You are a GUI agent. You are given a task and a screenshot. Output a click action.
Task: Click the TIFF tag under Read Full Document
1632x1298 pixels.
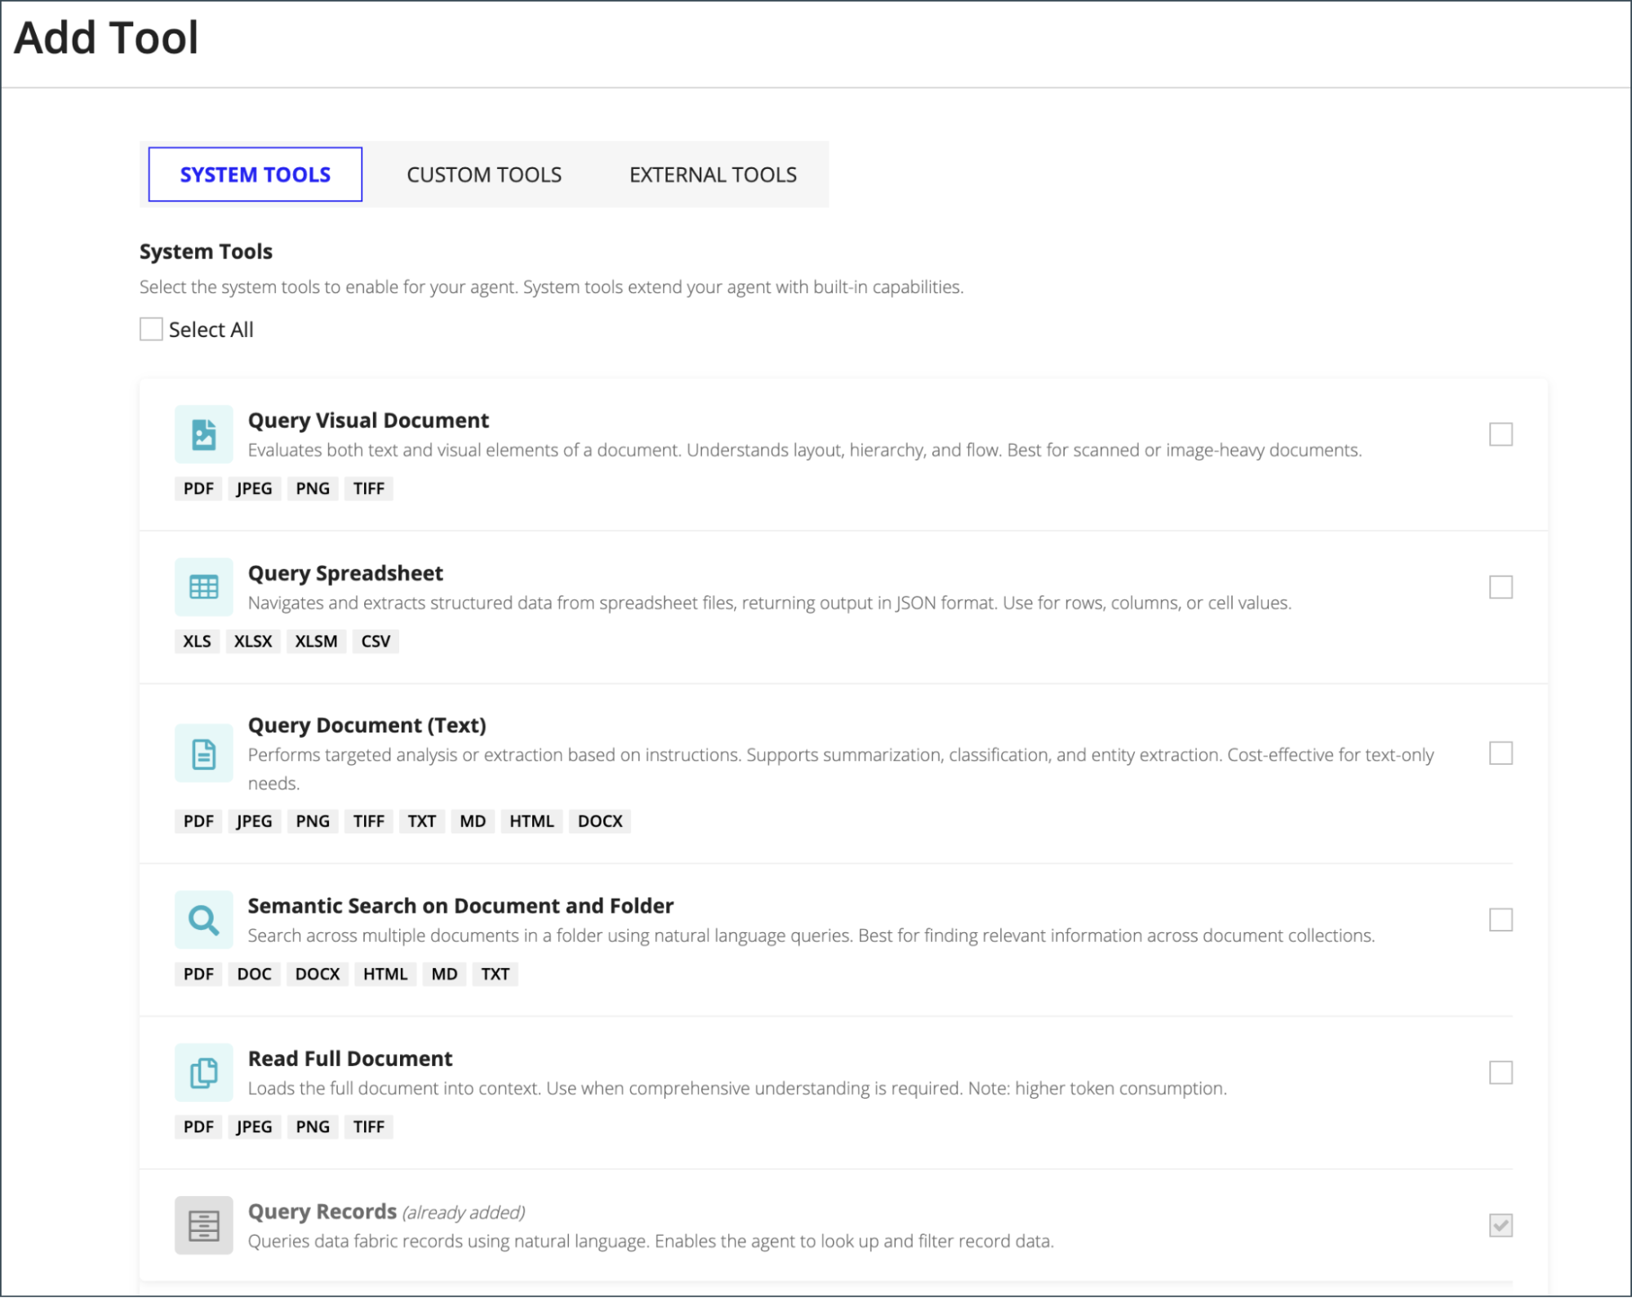tap(368, 1127)
